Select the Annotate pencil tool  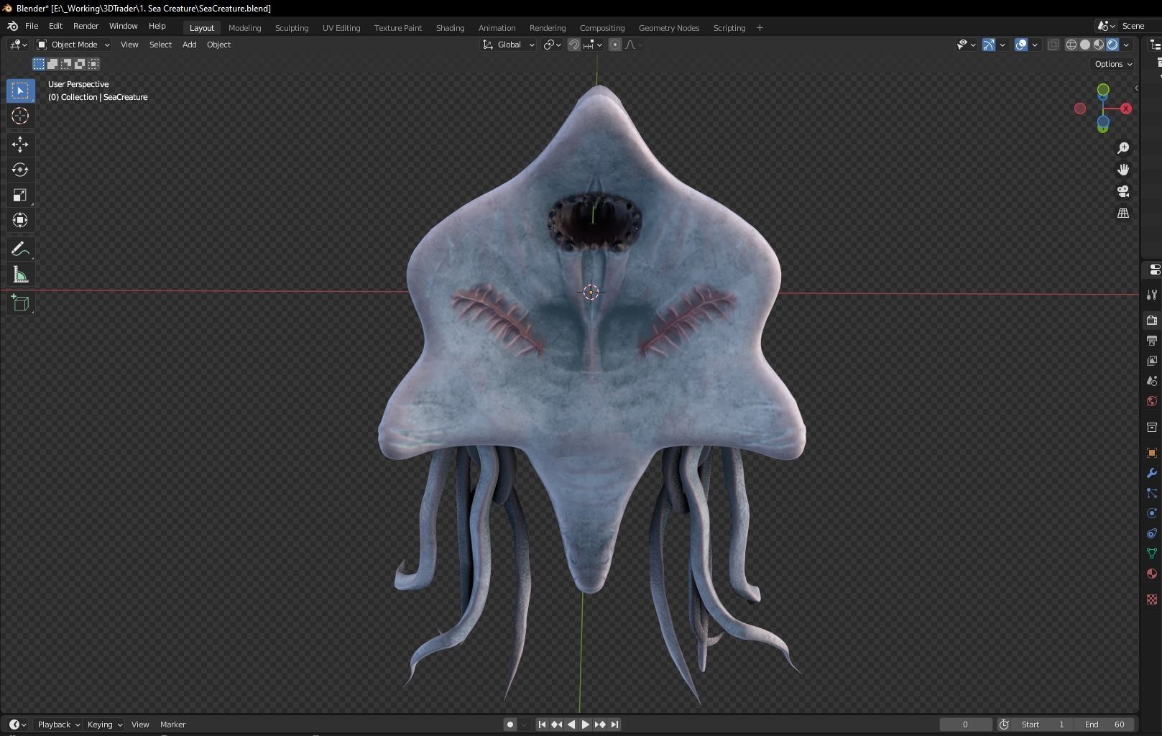pyautogui.click(x=20, y=249)
